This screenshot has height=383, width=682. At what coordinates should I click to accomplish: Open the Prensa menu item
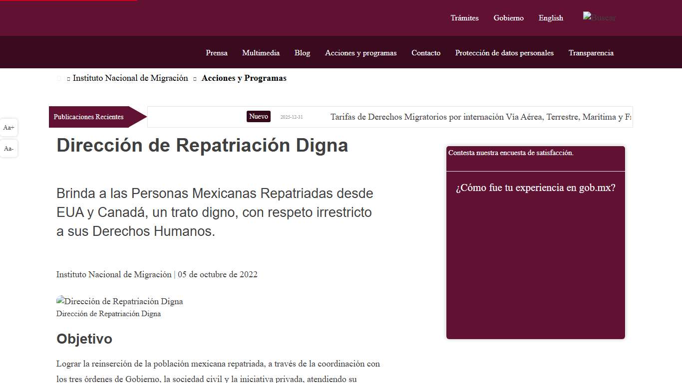(x=217, y=53)
